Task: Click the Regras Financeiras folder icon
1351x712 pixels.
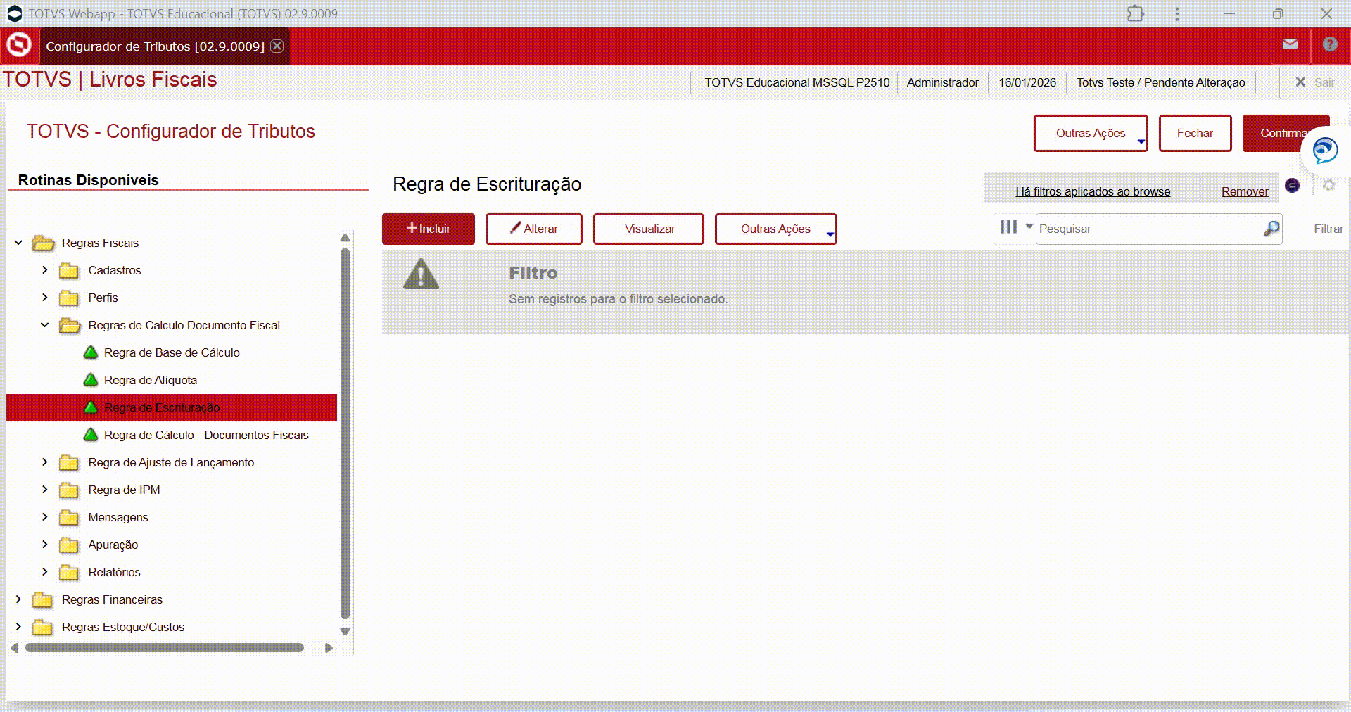Action: 42,600
